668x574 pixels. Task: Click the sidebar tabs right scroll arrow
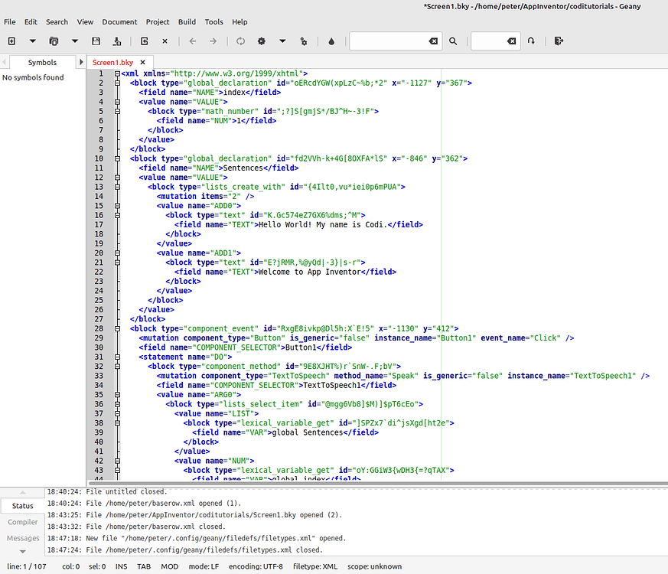pos(81,62)
